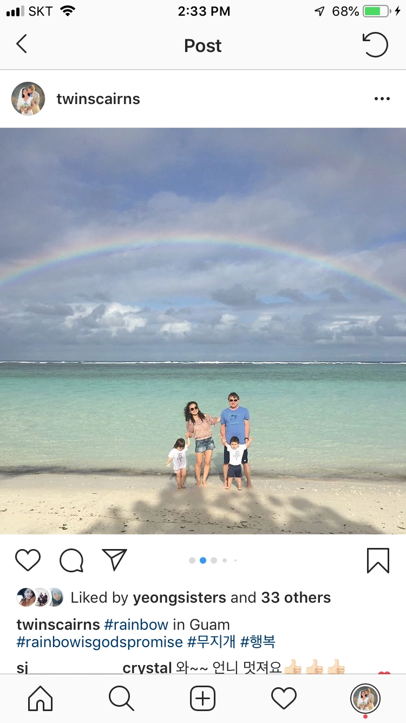This screenshot has height=723, width=406.
Task: Save post with bookmark icon
Action: (x=378, y=560)
